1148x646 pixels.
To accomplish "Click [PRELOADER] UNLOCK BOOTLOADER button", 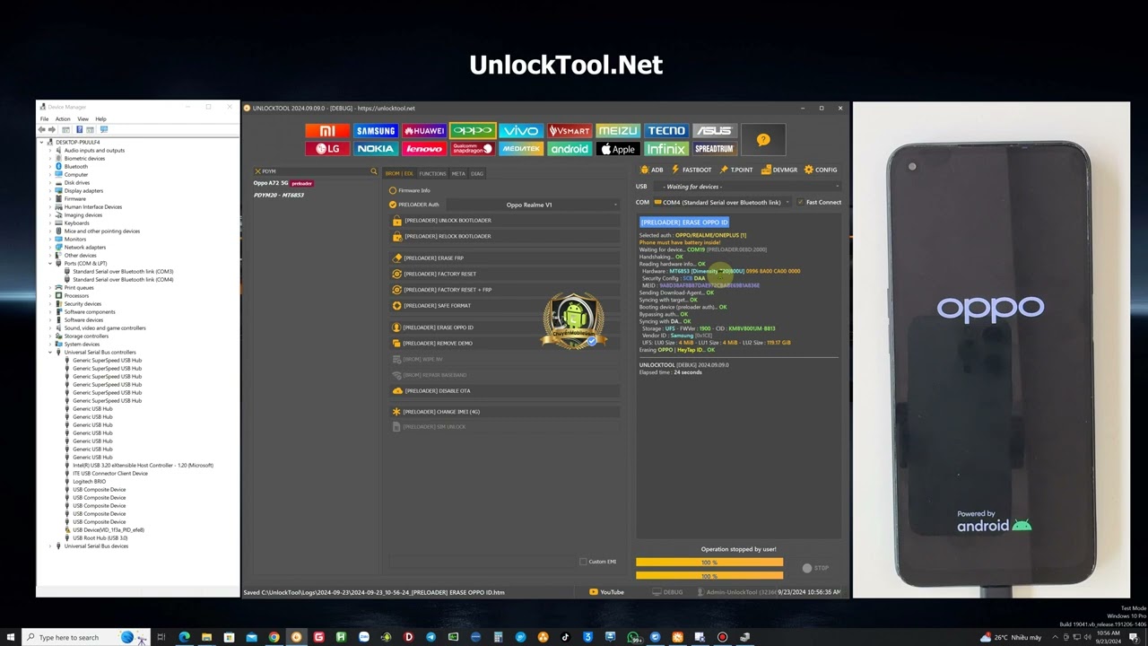I will pos(505,221).
